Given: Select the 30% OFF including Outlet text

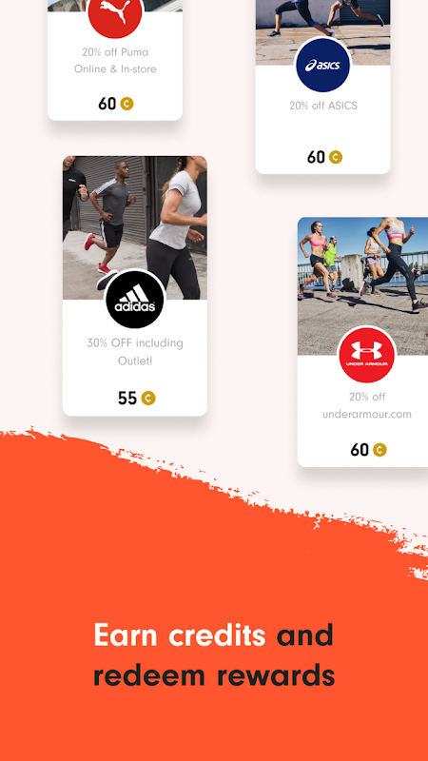Looking at the screenshot, I should (135, 352).
